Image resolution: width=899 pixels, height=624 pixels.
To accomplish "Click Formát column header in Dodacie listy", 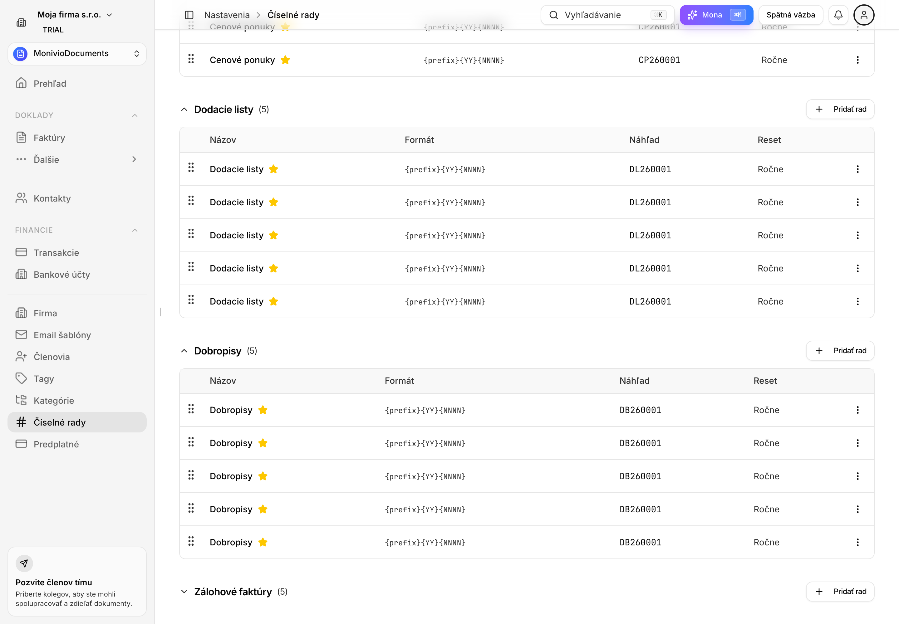I will [419, 140].
